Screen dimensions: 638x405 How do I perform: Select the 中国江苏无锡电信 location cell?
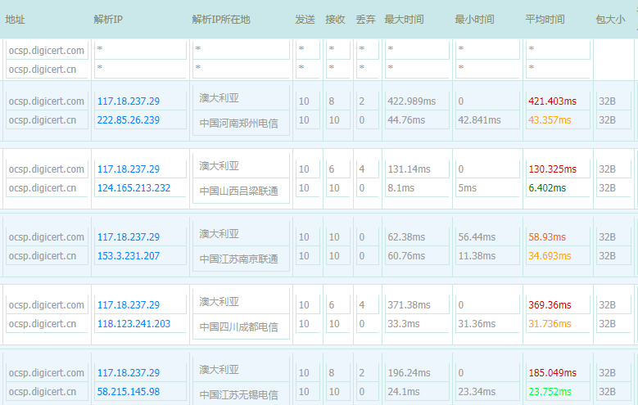tap(238, 395)
